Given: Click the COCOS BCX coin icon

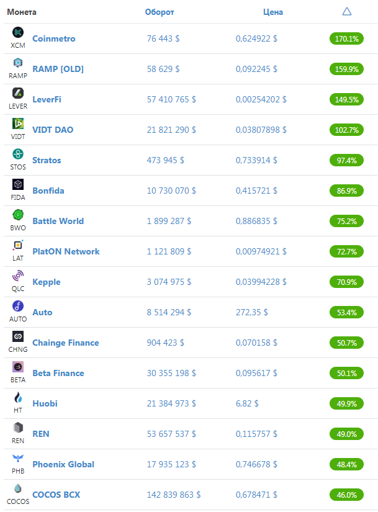Looking at the screenshot, I should (18, 488).
